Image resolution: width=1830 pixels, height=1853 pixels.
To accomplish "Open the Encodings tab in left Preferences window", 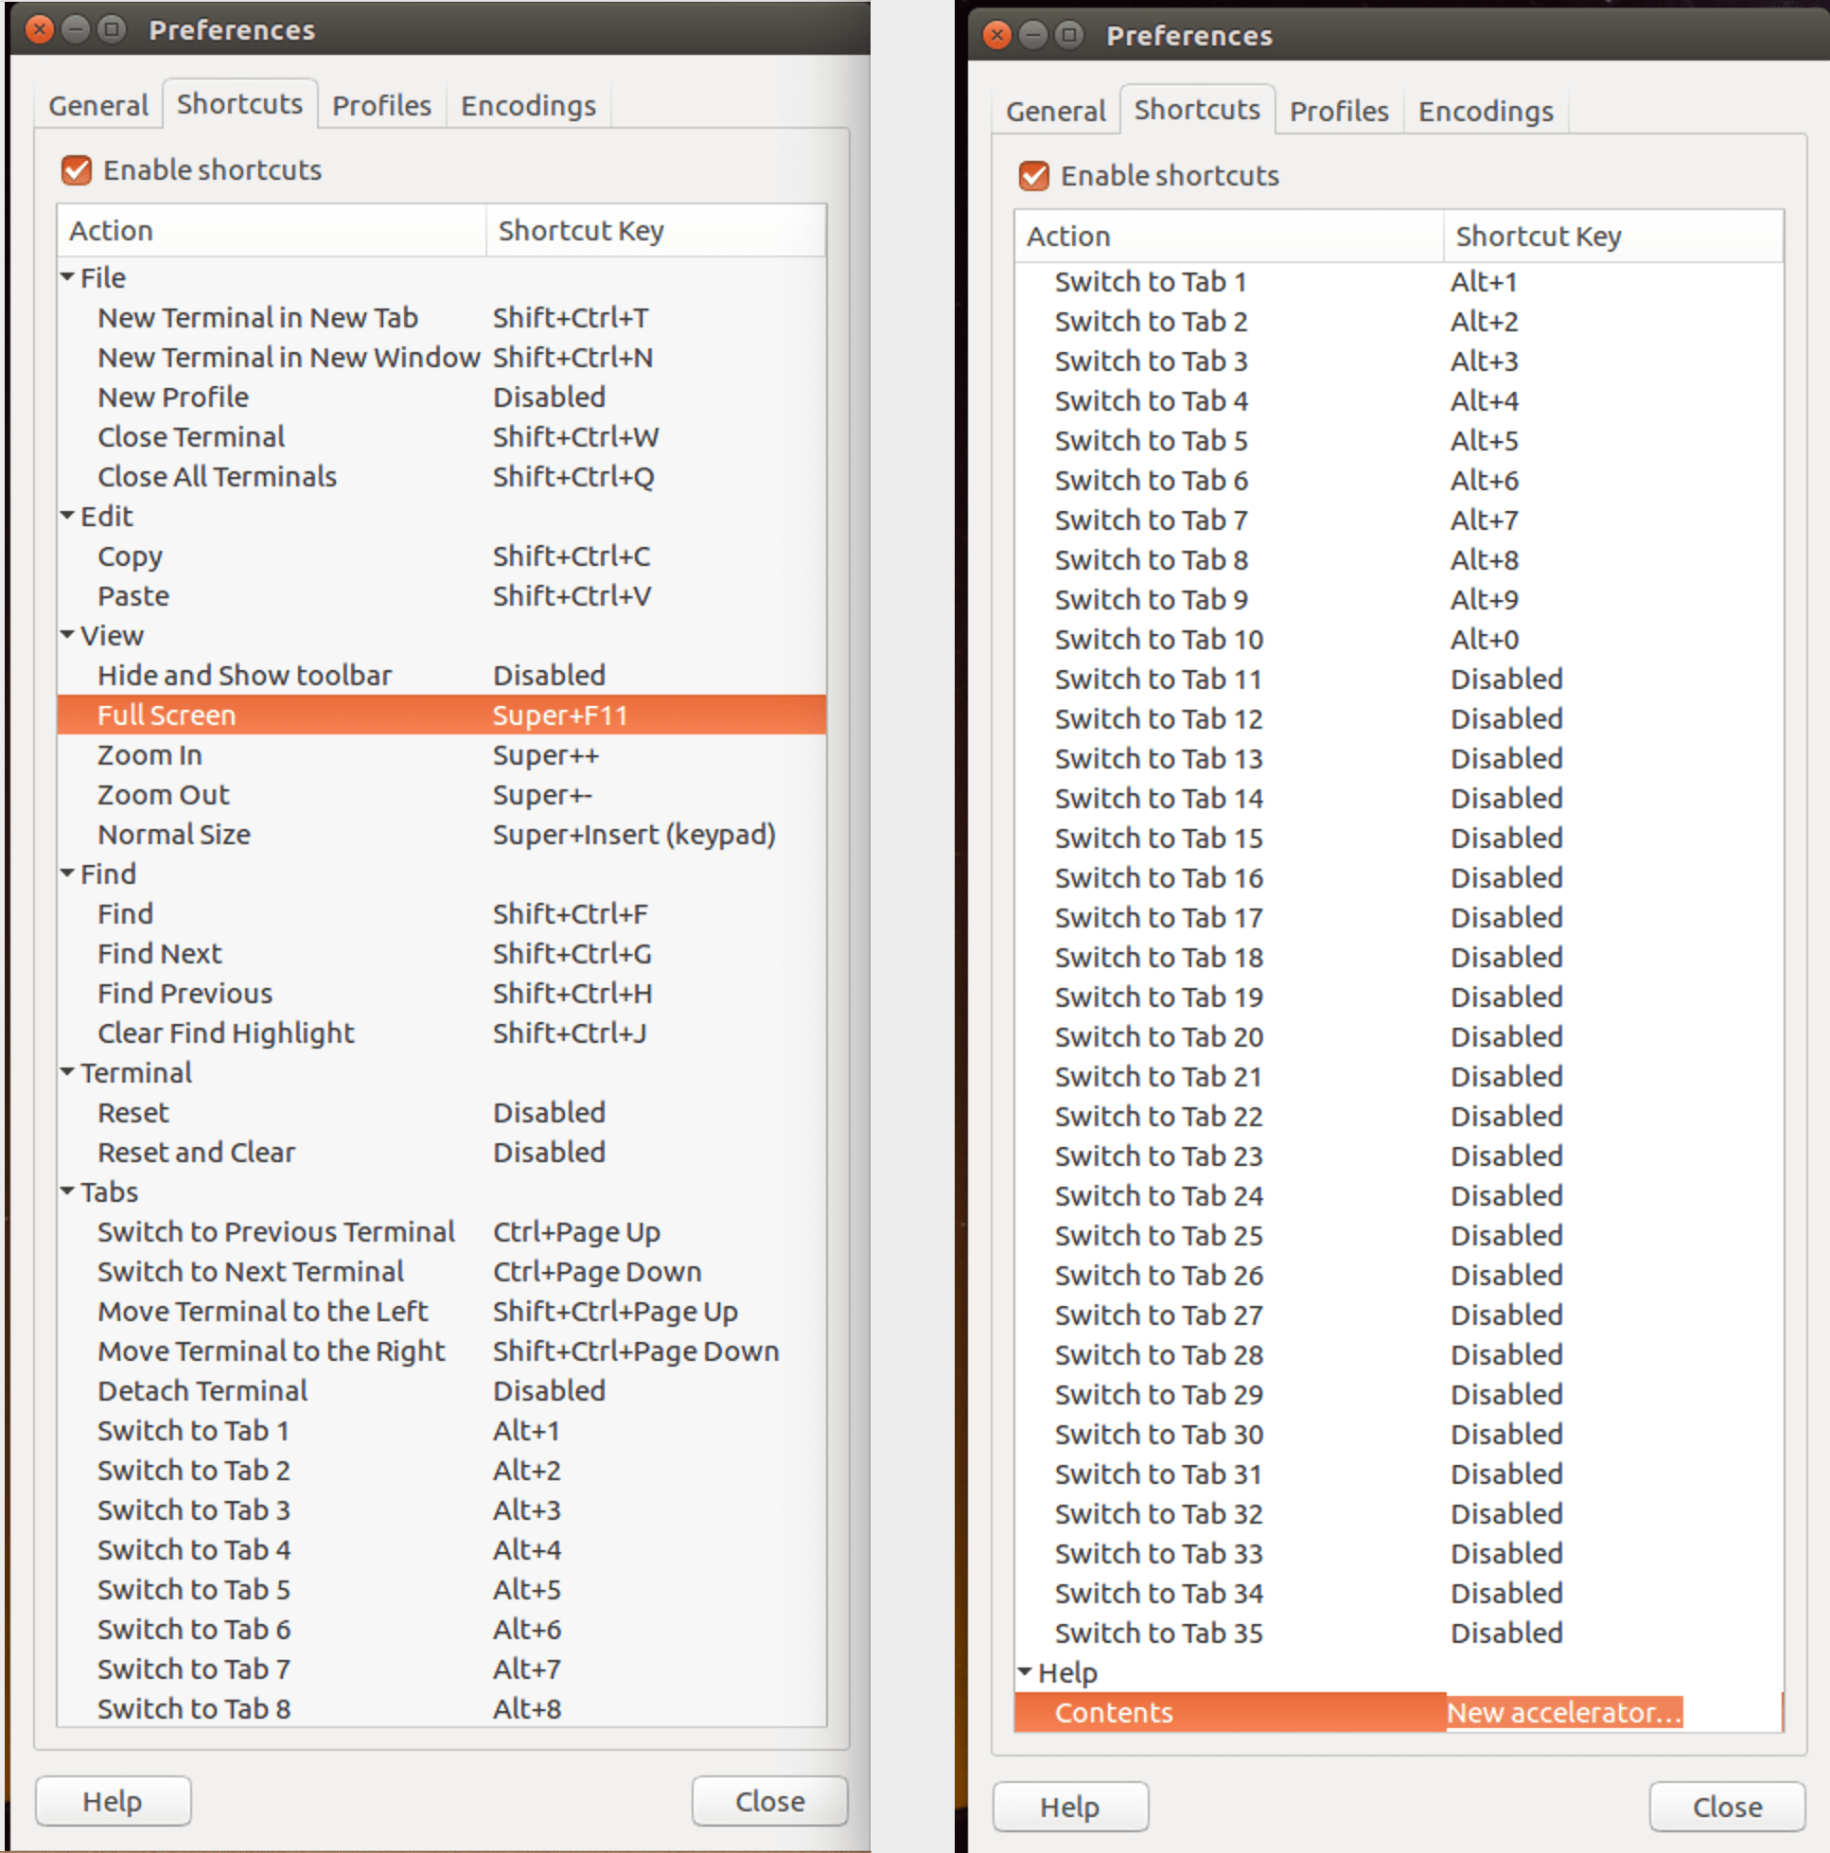I will tap(529, 105).
